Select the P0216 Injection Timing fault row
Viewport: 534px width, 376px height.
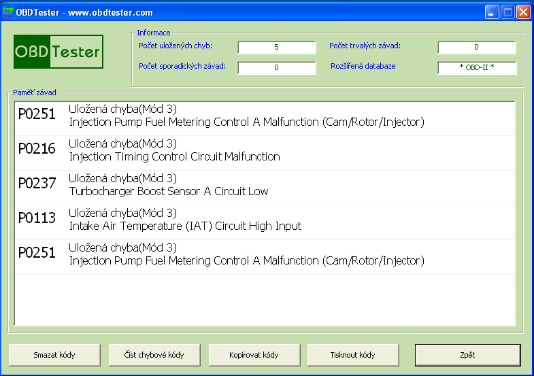(264, 150)
